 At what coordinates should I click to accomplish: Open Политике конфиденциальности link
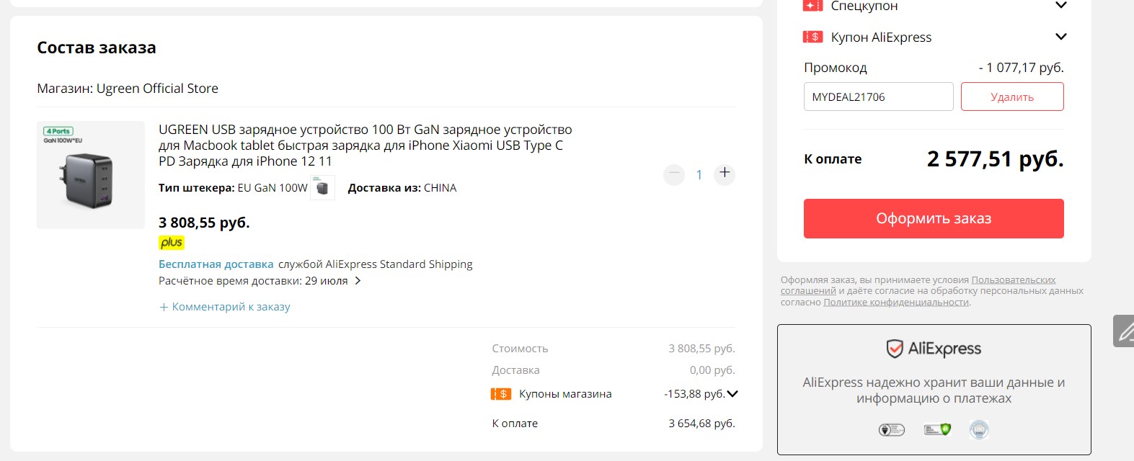[896, 303]
